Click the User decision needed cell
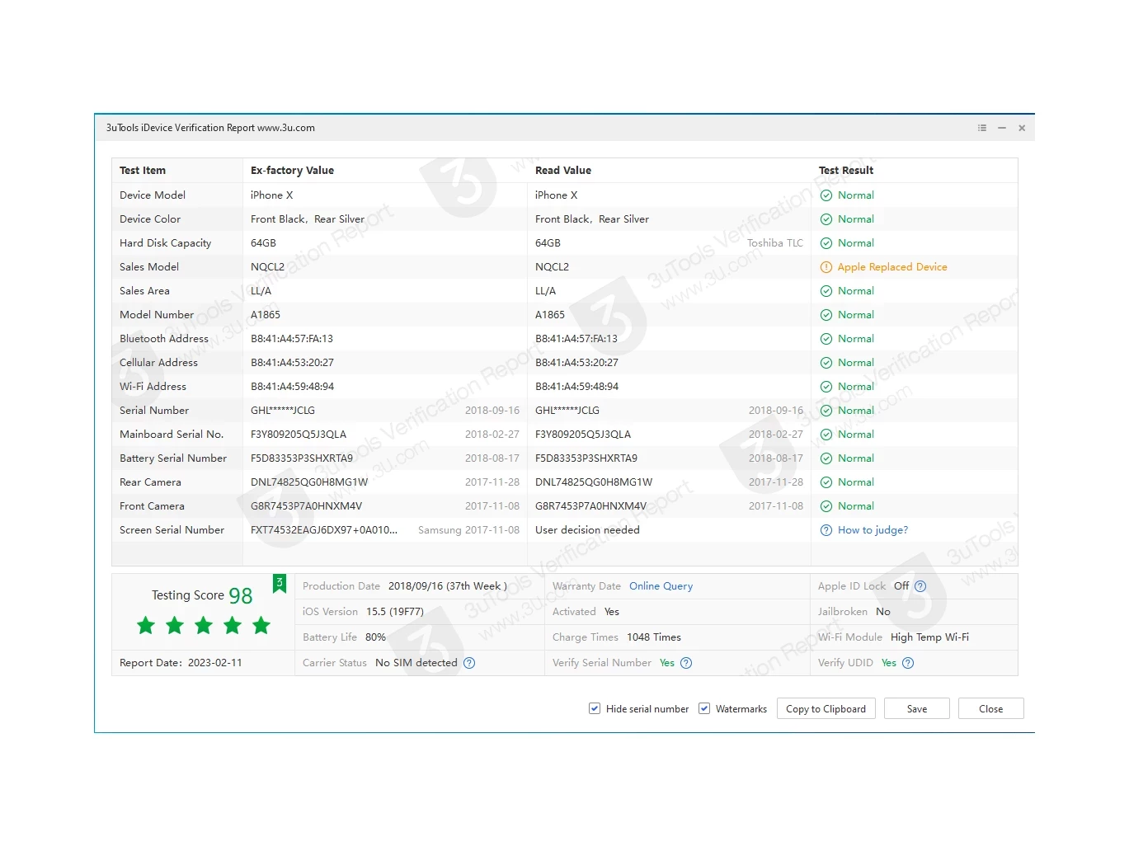Screen dimensions: 1129x846 click(x=587, y=530)
